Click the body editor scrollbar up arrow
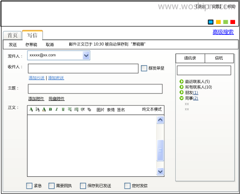Viewport: 240px width, 194px height. (160, 120)
